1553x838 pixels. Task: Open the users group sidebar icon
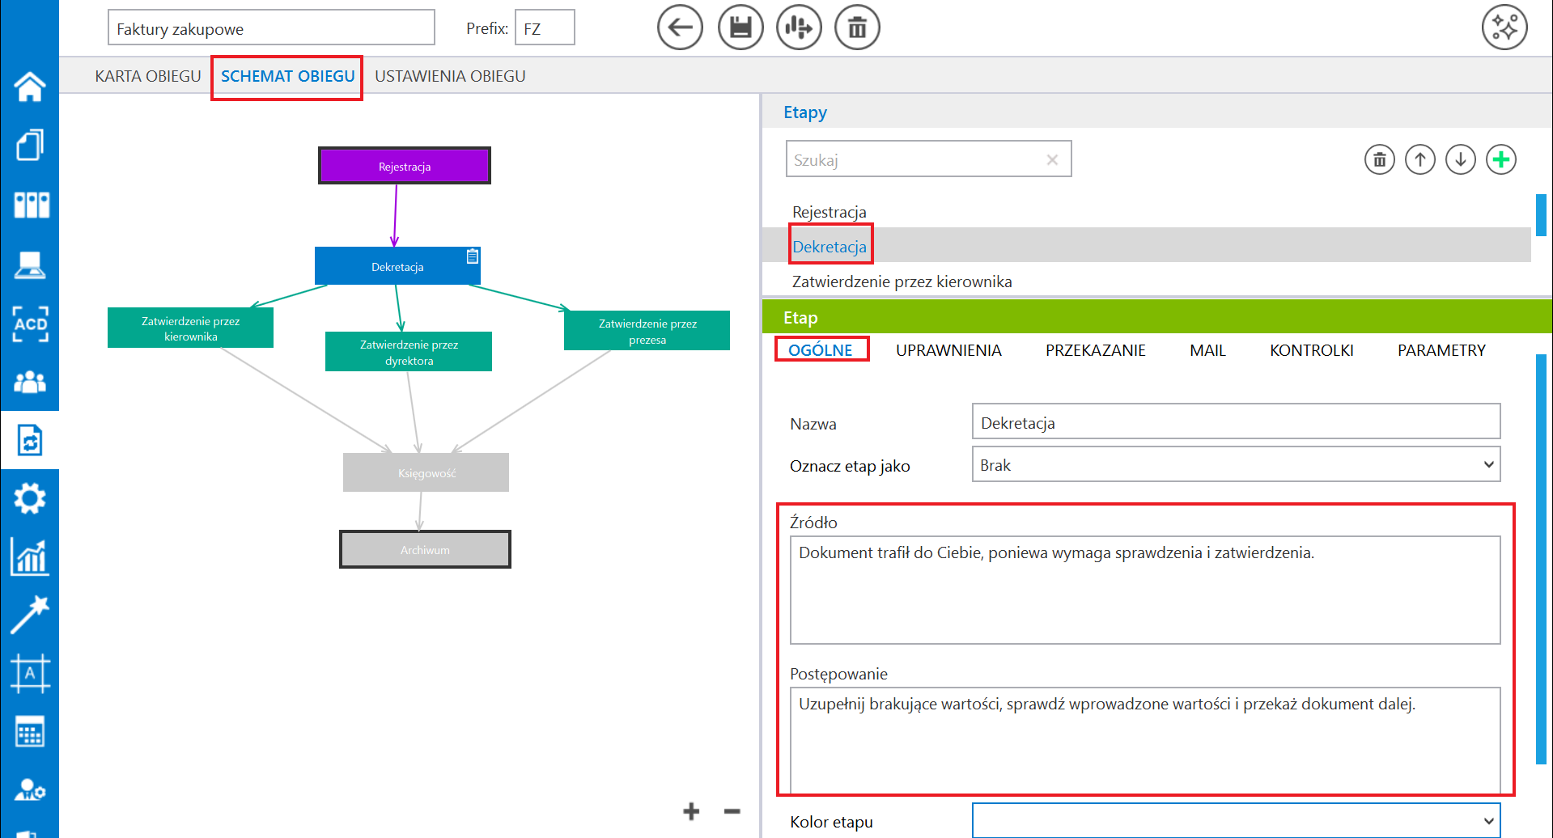(x=30, y=382)
